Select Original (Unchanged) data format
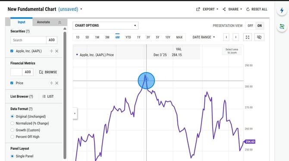 coord(12,117)
